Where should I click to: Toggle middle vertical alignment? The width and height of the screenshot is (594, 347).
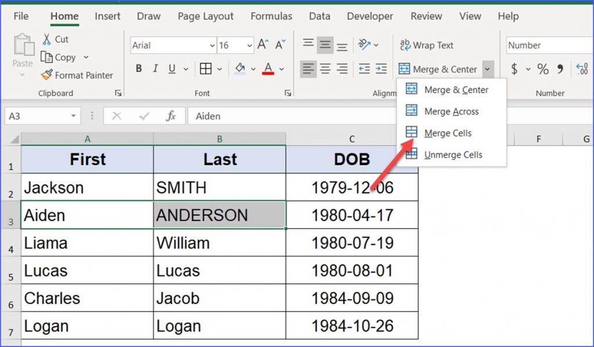coord(325,45)
